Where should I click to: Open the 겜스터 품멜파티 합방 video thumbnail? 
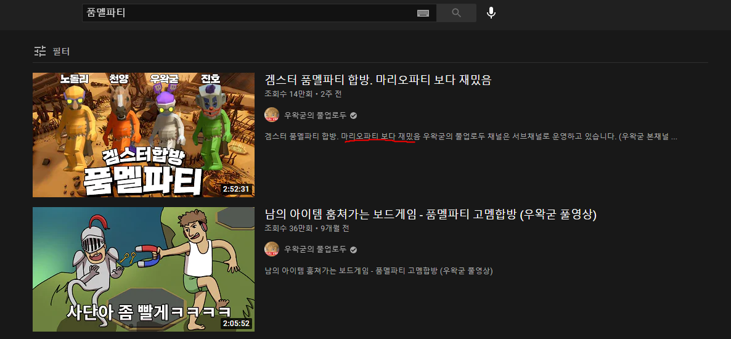[x=144, y=135]
